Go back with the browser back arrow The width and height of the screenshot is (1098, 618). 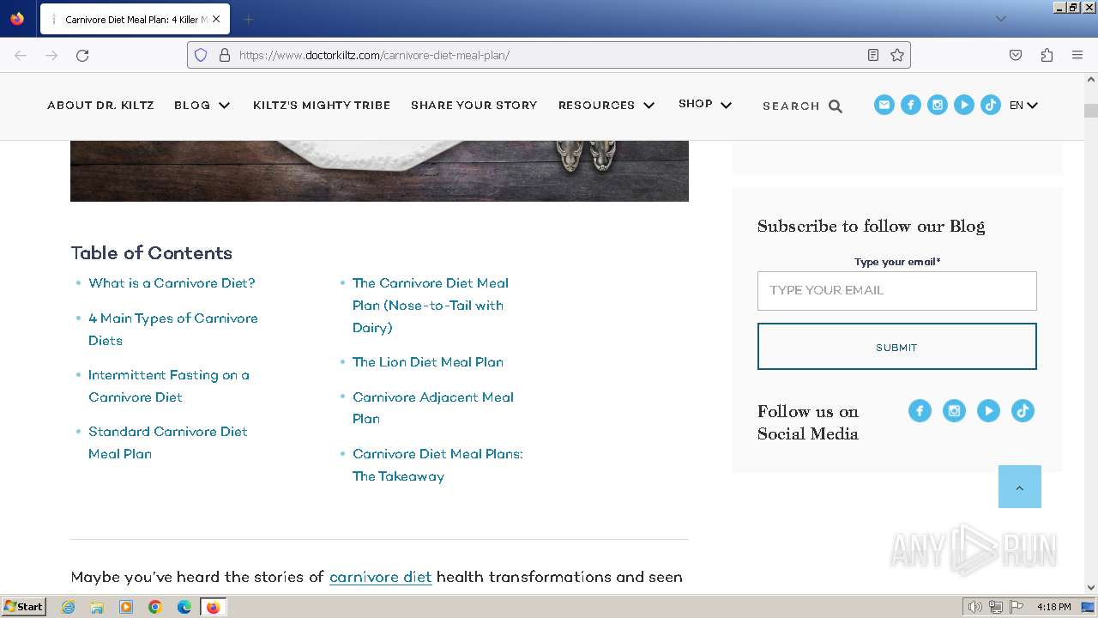point(21,55)
